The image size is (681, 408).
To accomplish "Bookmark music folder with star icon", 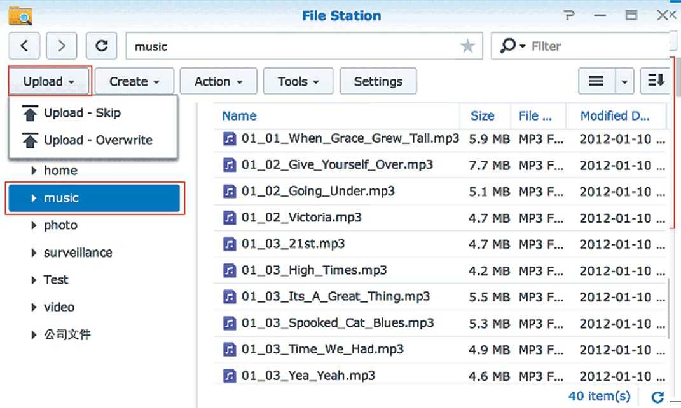I will [x=467, y=46].
